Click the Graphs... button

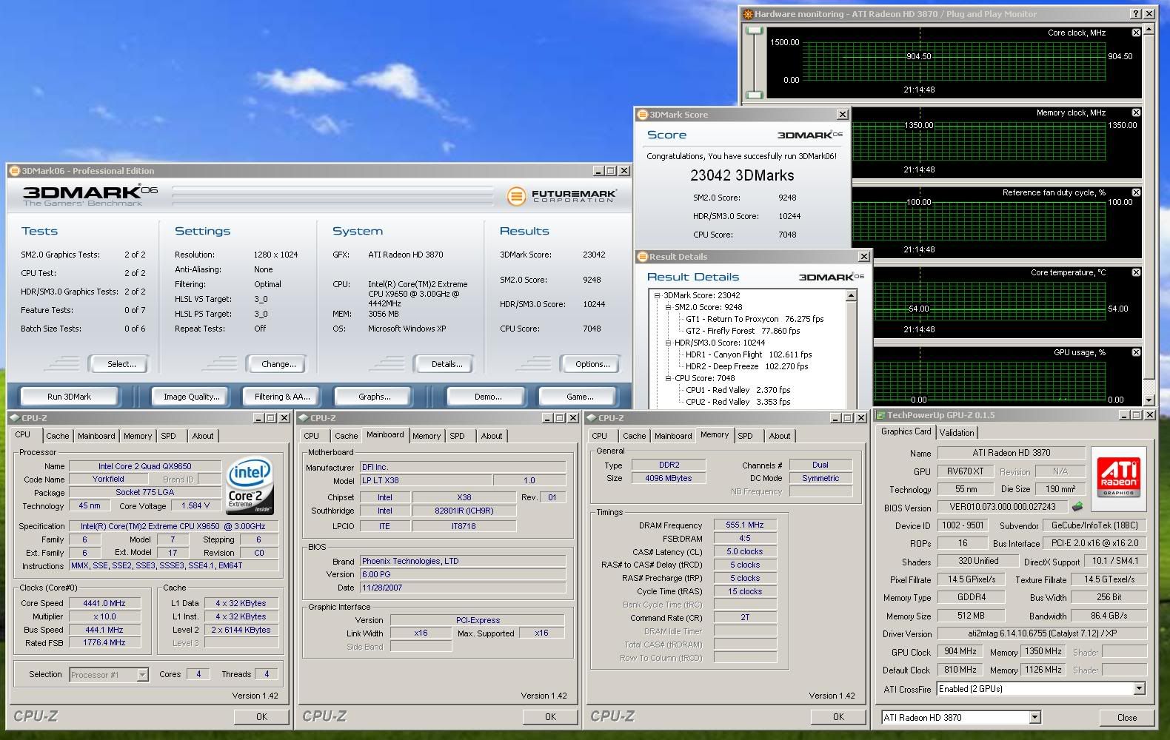(x=375, y=397)
